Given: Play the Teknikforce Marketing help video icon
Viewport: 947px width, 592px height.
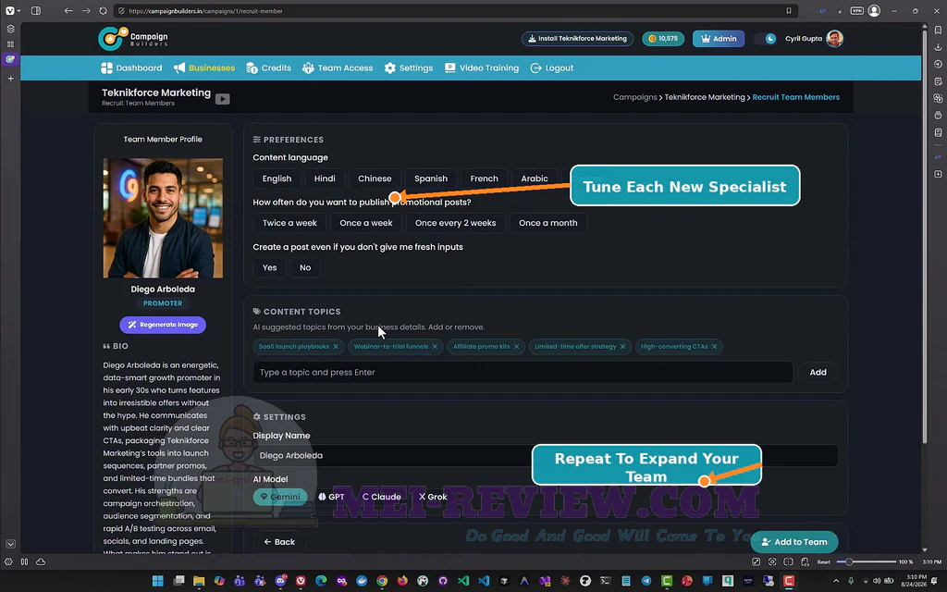Looking at the screenshot, I should (222, 99).
